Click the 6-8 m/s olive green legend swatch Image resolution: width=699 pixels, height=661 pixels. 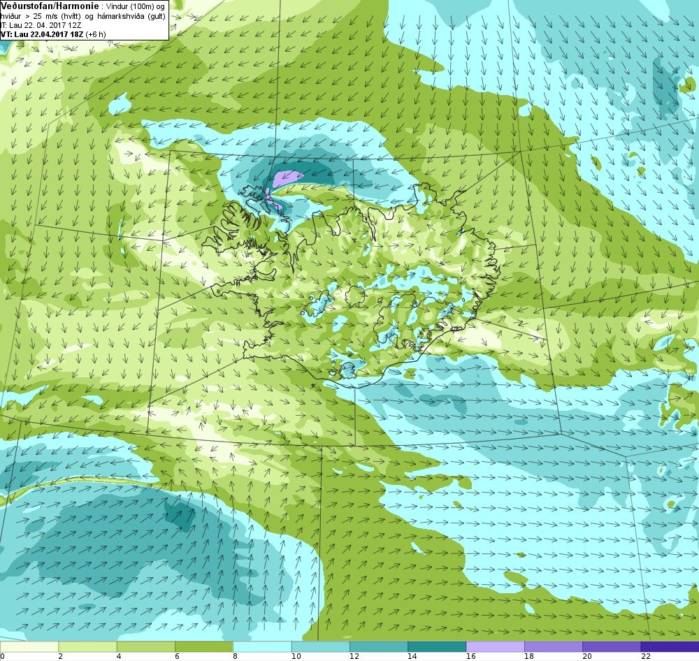(x=203, y=646)
